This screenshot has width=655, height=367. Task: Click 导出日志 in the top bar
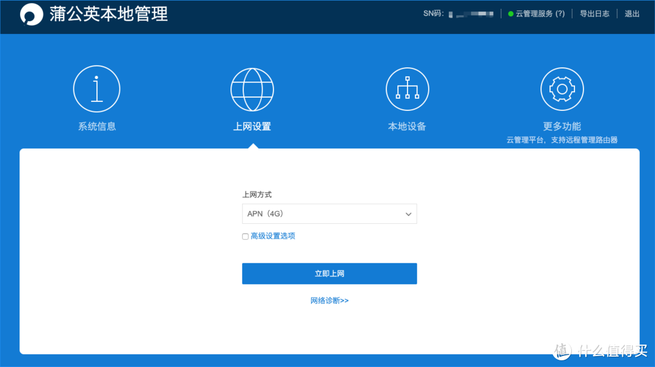coord(595,13)
